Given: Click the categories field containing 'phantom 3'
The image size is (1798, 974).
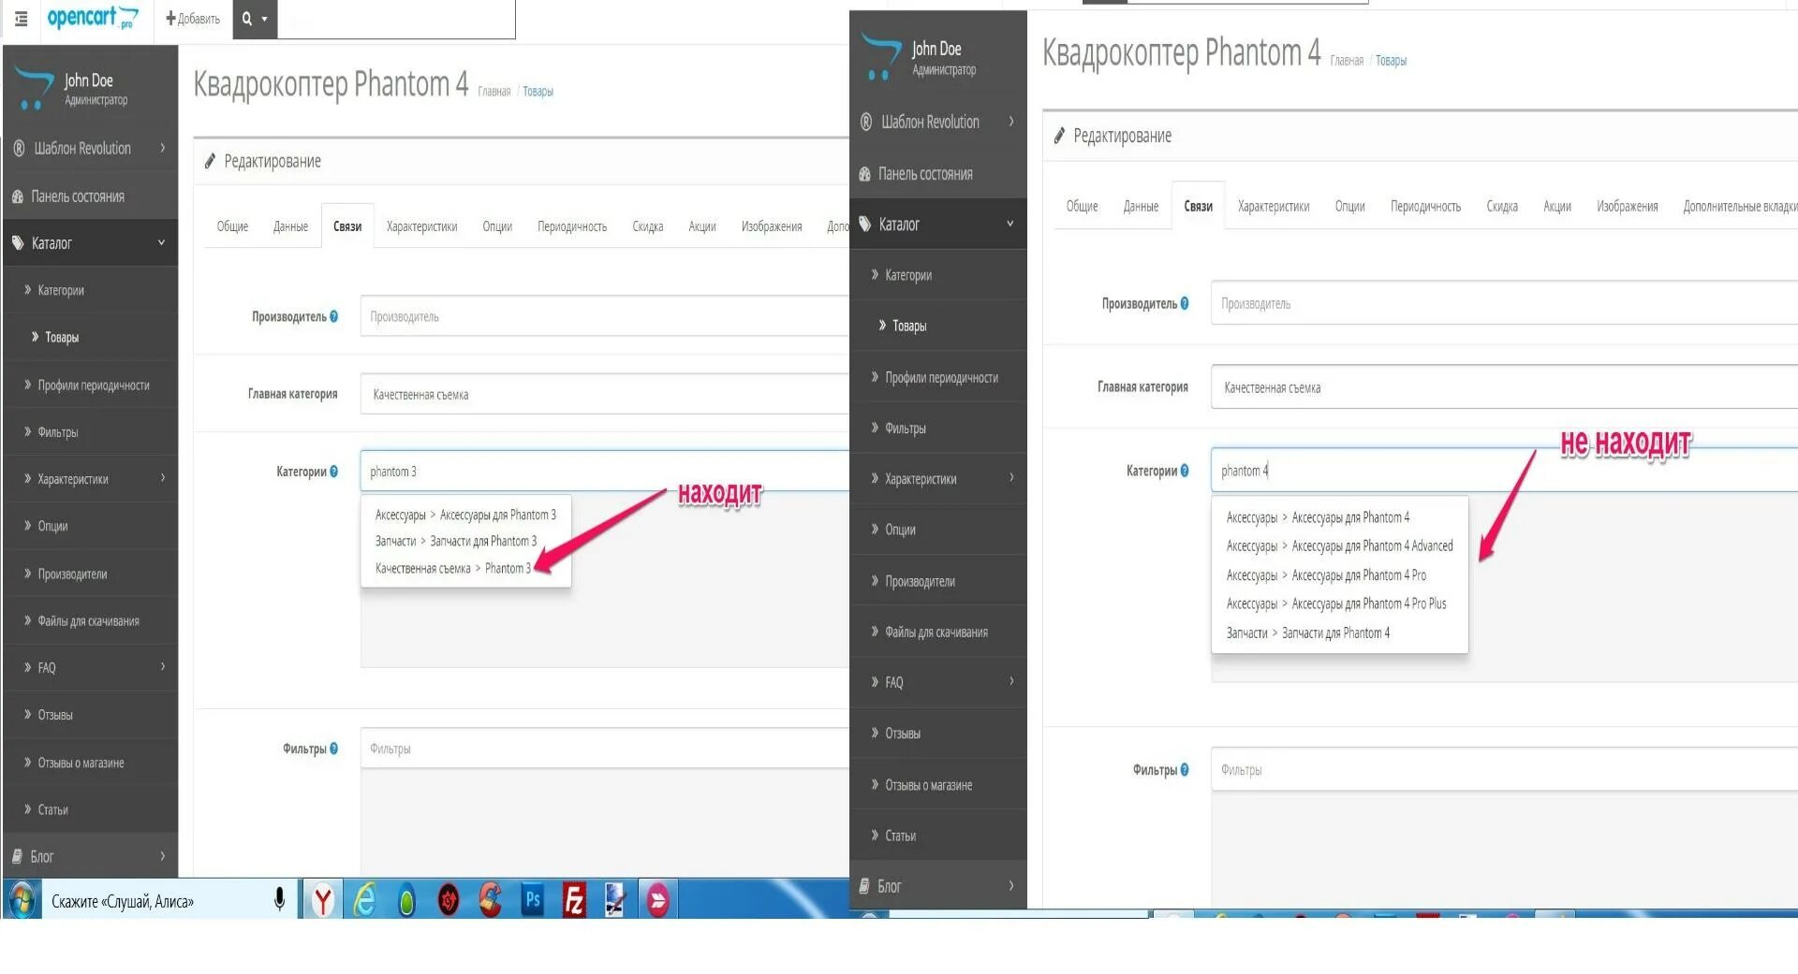Looking at the screenshot, I should 604,472.
